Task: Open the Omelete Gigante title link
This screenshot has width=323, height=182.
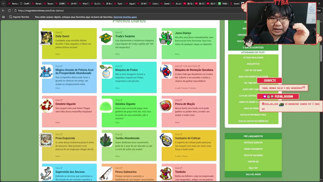Action: pos(66,104)
